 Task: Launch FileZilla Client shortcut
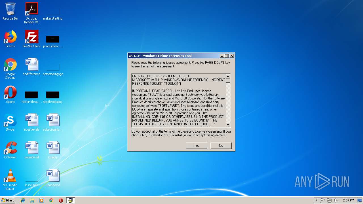pos(31,39)
